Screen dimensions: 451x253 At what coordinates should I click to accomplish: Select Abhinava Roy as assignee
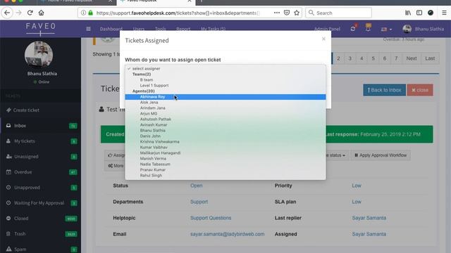tap(225, 97)
